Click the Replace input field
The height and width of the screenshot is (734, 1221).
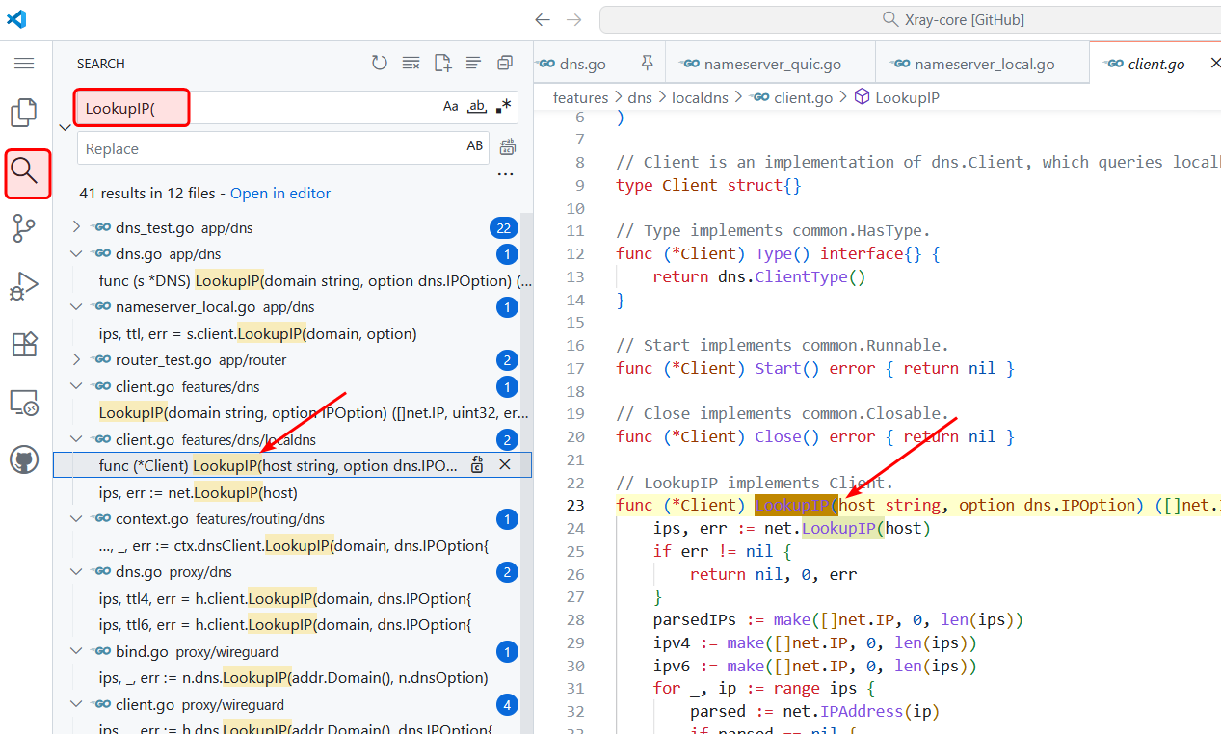270,148
